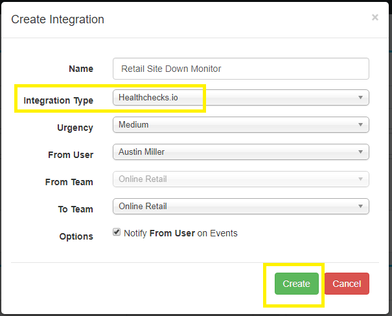
Task: Click the Urgency label
Action: [x=75, y=128]
